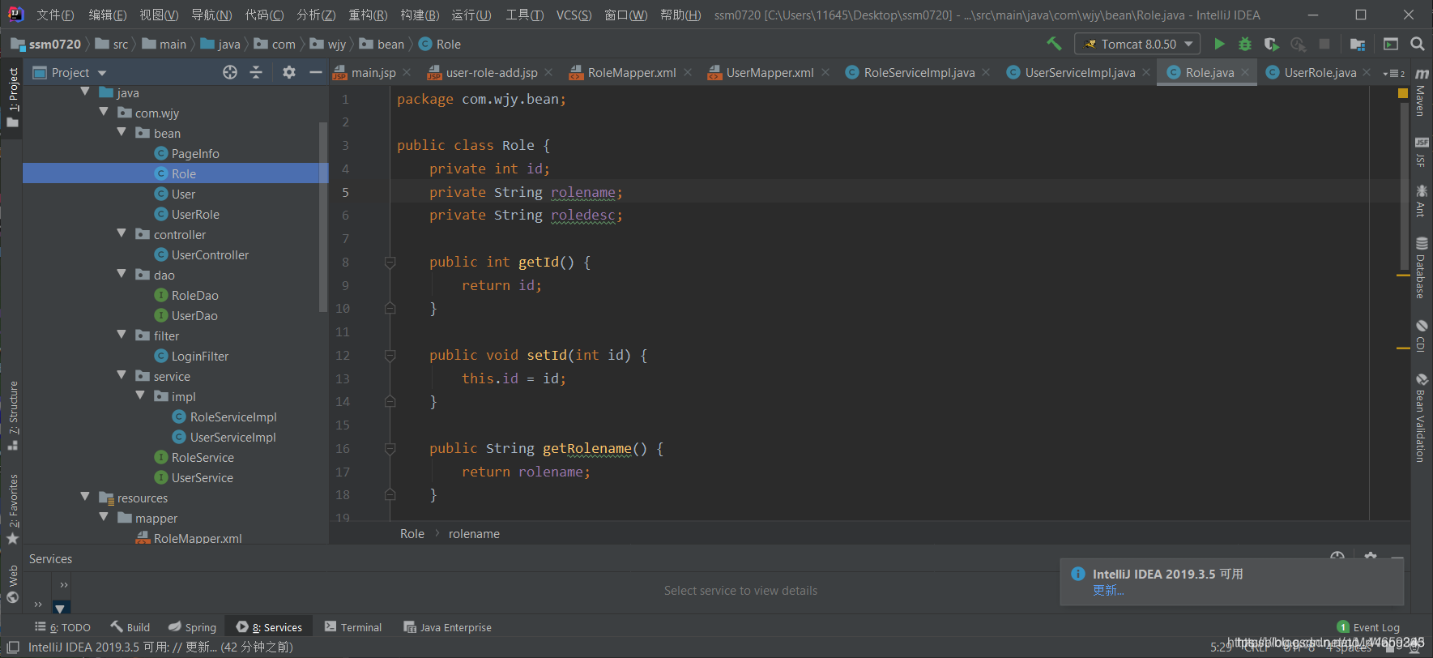Image resolution: width=1433 pixels, height=658 pixels.
Task: Open the CDI side tool window
Action: pos(1421,335)
